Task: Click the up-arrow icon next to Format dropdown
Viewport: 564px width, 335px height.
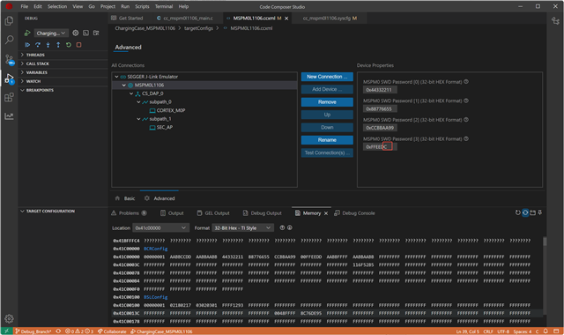Action: (x=282, y=227)
